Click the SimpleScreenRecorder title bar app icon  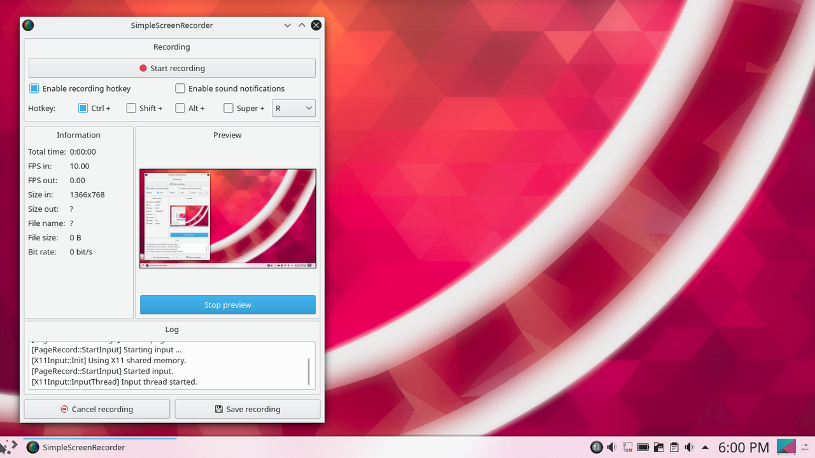pyautogui.click(x=28, y=25)
